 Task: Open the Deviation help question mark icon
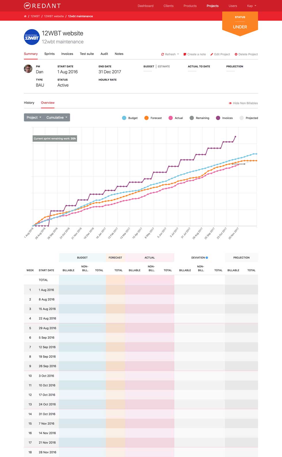207,257
